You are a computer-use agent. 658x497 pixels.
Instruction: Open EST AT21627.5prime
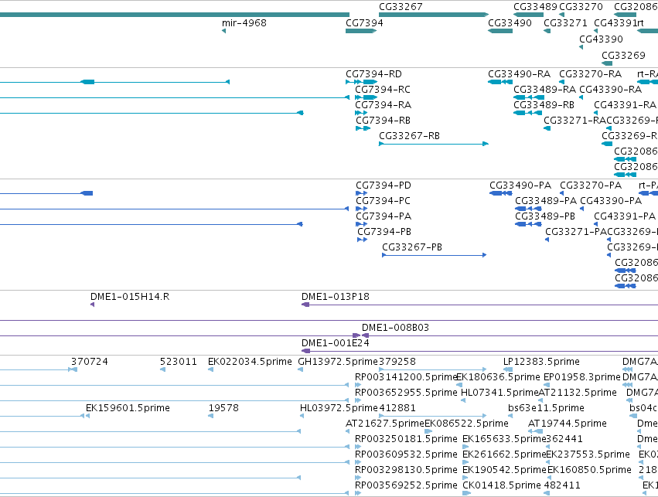pos(385,424)
